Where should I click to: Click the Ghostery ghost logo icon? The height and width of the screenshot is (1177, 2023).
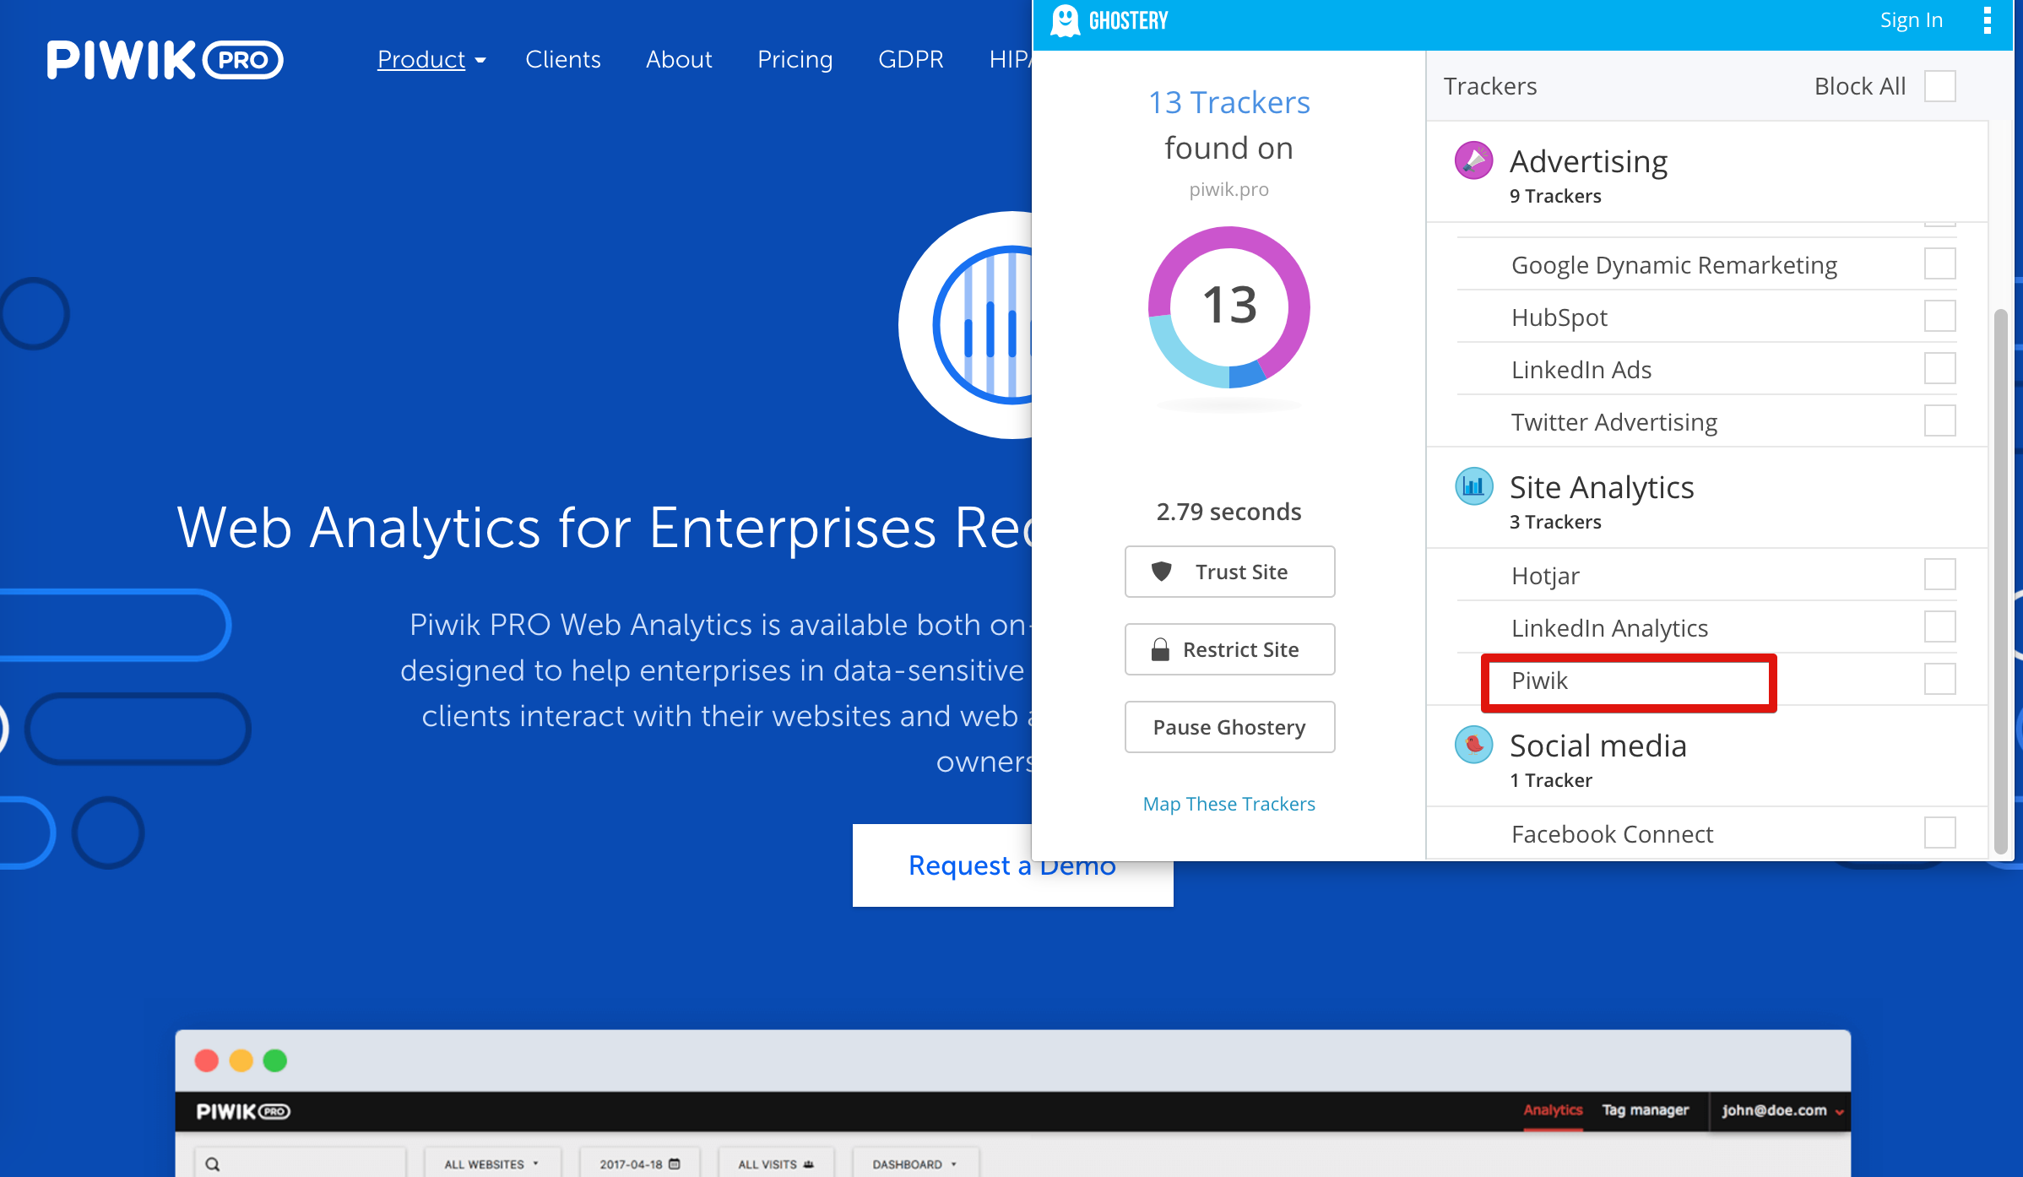click(x=1065, y=20)
